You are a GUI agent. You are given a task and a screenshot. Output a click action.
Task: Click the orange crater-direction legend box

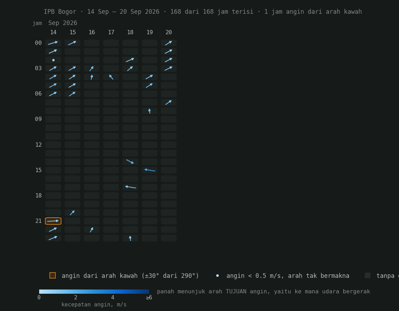[x=53, y=275]
